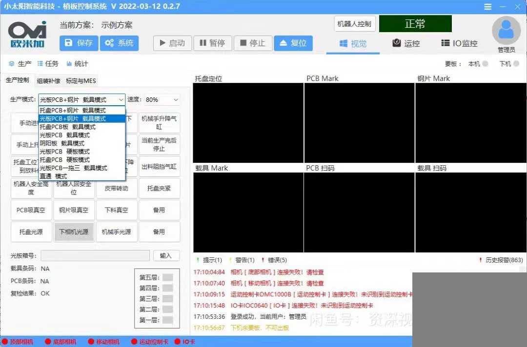The image size is (527, 347).
Task: Click the 光板箱号 input field
Action: point(95,256)
